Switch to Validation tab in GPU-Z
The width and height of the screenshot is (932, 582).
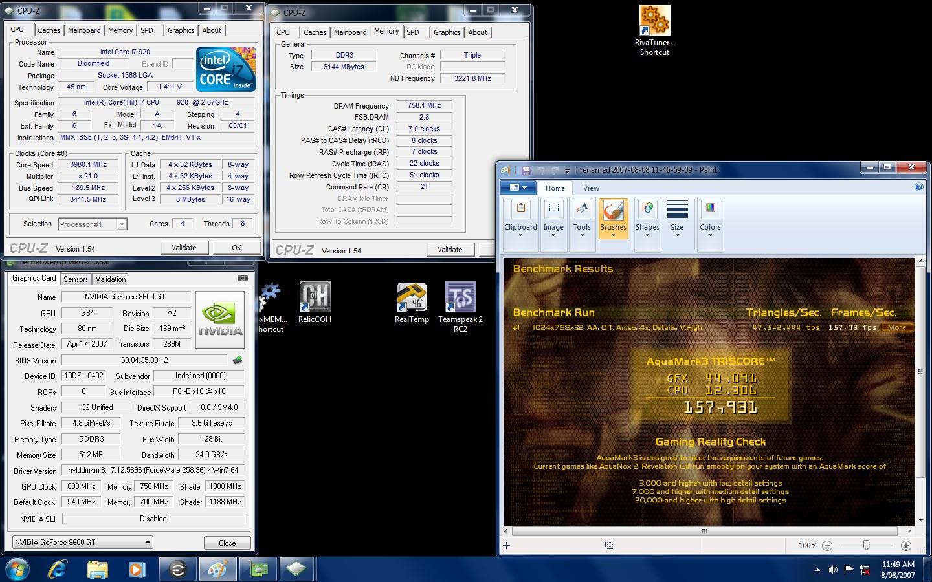pos(111,279)
